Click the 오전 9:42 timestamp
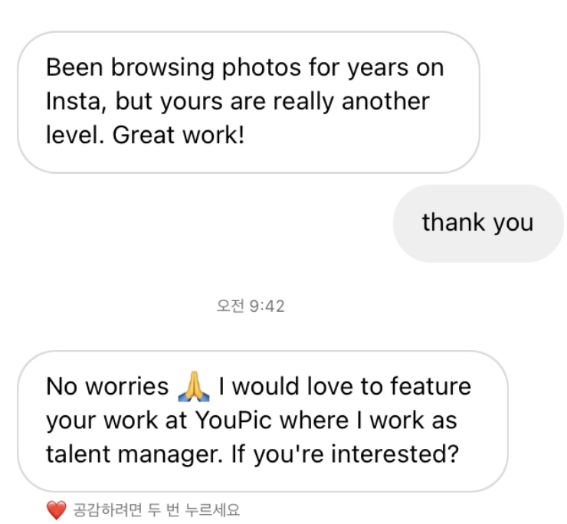This screenshot has width=567, height=524. point(251,306)
